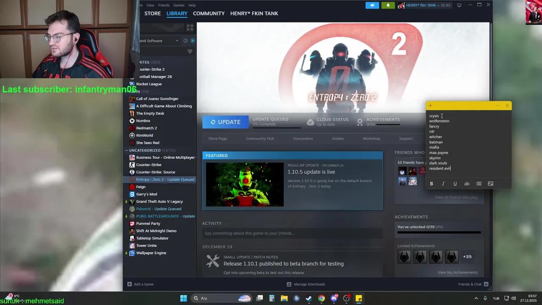Toggle Italic in sticky note toolbar

(443, 184)
